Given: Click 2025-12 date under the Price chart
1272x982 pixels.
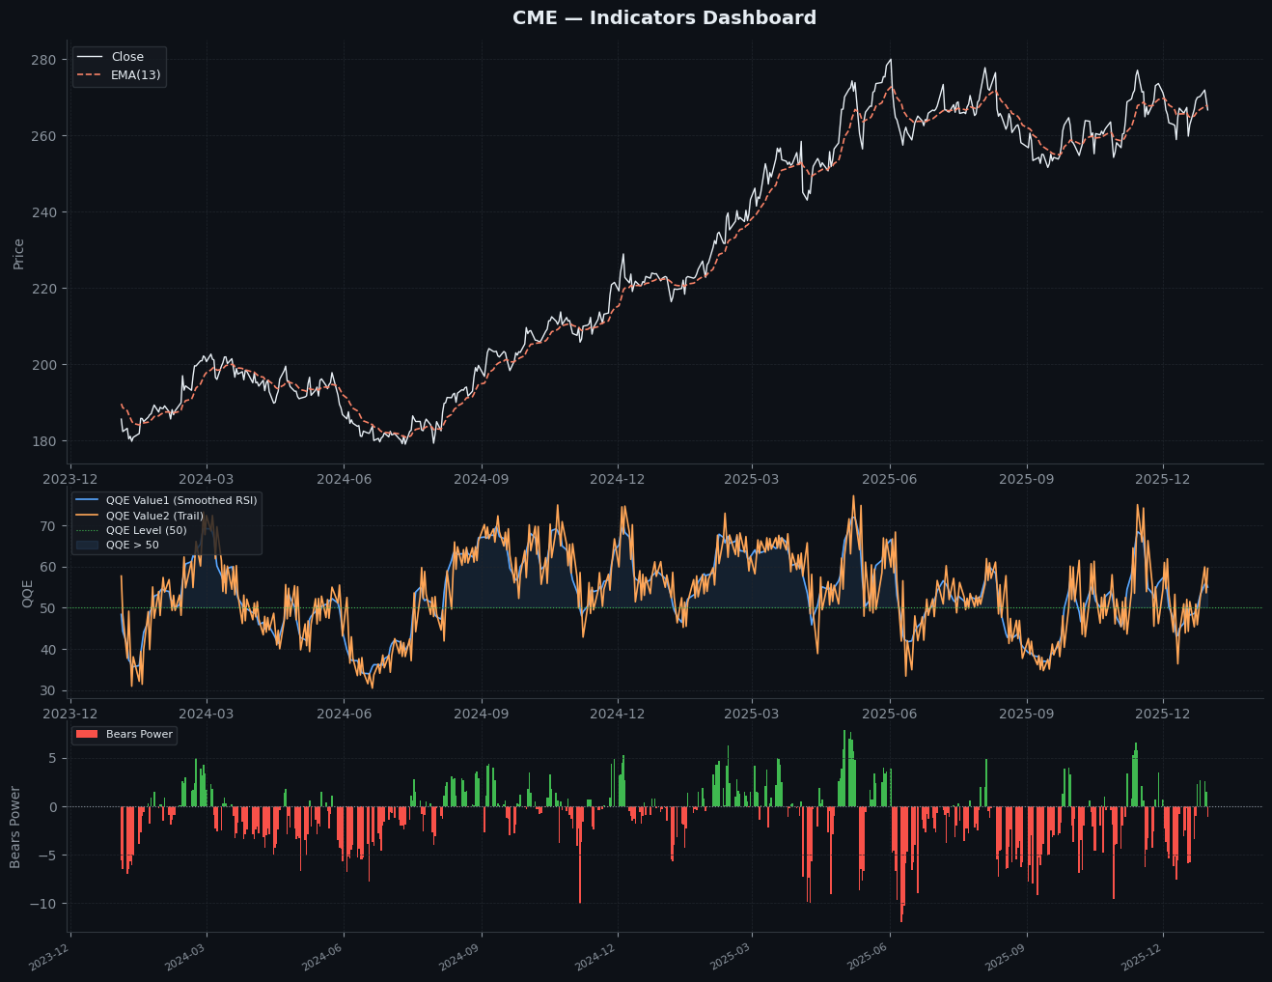Looking at the screenshot, I should click(1163, 479).
